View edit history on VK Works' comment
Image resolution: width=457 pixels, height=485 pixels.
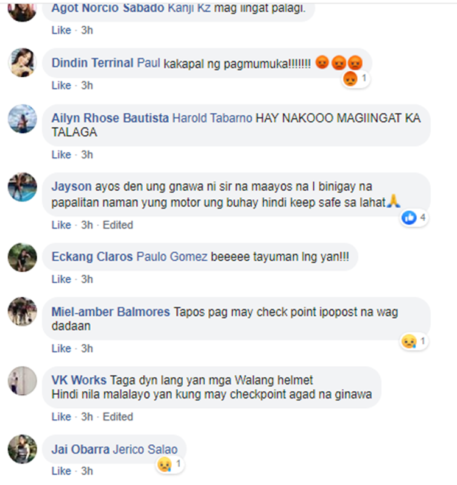tap(118, 417)
